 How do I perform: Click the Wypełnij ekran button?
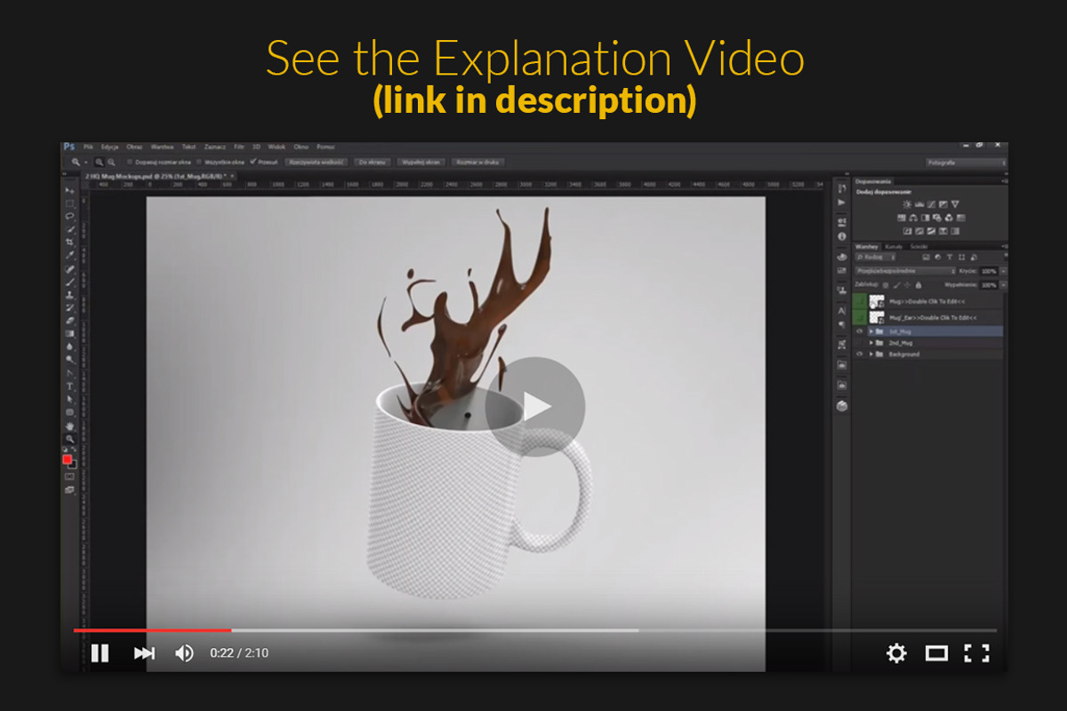point(421,162)
